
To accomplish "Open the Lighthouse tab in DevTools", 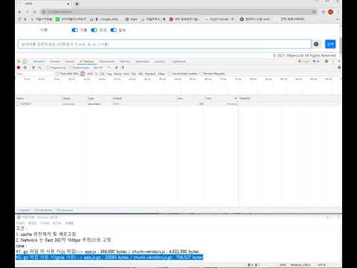I will coord(179,62).
